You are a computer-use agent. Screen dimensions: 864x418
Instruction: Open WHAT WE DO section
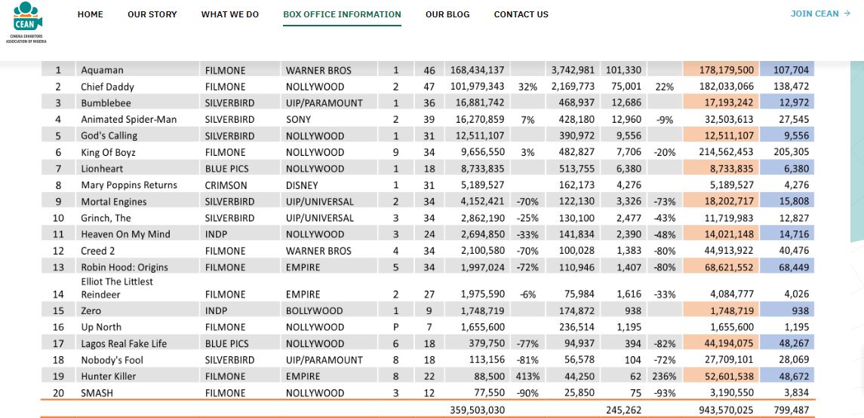coord(230,14)
